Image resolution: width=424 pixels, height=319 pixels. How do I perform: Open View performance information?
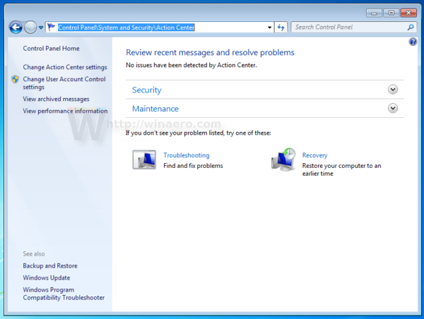tap(65, 111)
